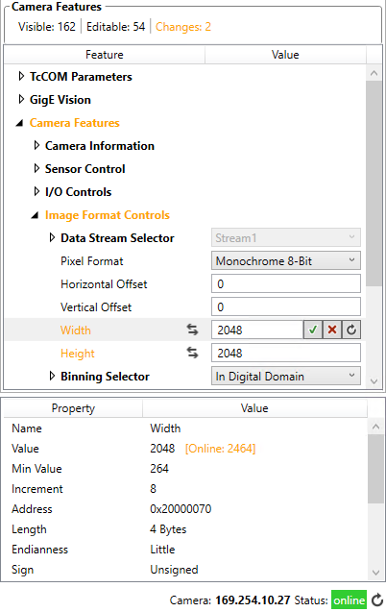Click swap arrows icon beside Height
Image resolution: width=386 pixels, height=612 pixels.
click(192, 353)
